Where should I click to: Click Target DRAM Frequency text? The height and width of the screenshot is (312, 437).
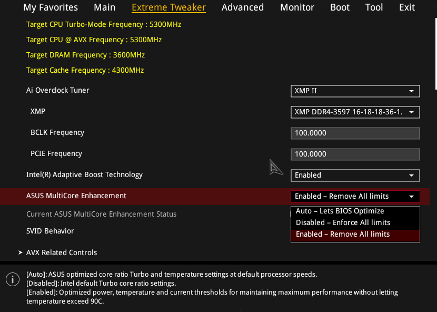[x=86, y=55]
